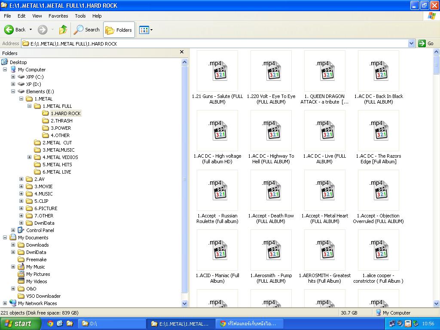Launch Chrome from Quick Launch
This screenshot has width=440, height=330.
point(50,324)
